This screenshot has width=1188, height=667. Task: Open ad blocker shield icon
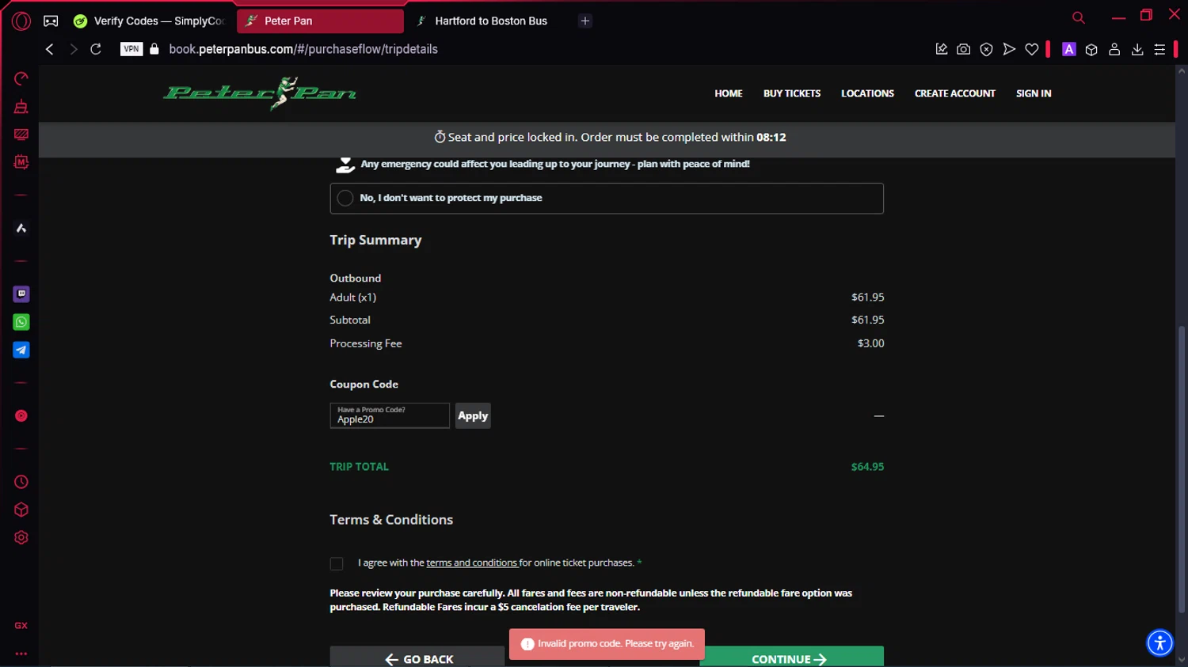coord(987,49)
